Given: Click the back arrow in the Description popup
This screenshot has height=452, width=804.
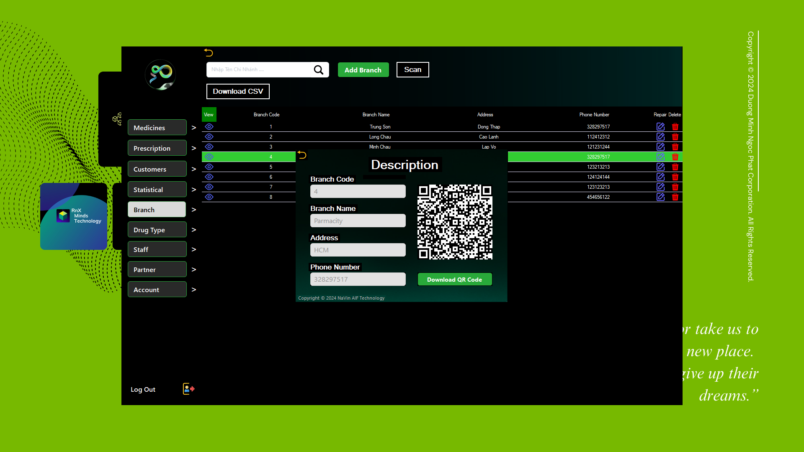Looking at the screenshot, I should (x=302, y=155).
